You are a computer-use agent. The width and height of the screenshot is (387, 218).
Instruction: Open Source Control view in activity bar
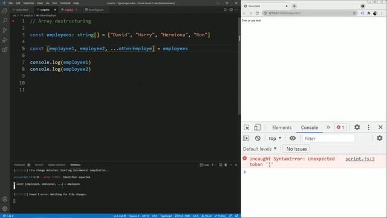point(5,30)
